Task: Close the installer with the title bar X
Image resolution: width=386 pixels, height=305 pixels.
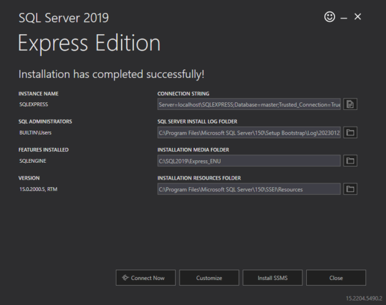Action: tap(358, 17)
